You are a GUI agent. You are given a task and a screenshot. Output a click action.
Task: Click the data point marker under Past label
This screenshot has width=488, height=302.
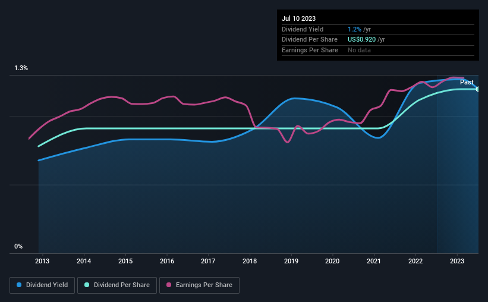pyautogui.click(x=478, y=89)
